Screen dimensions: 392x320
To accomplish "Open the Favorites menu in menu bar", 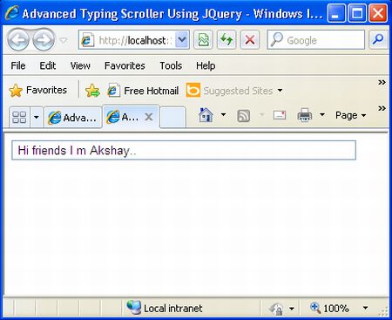I will coord(125,65).
